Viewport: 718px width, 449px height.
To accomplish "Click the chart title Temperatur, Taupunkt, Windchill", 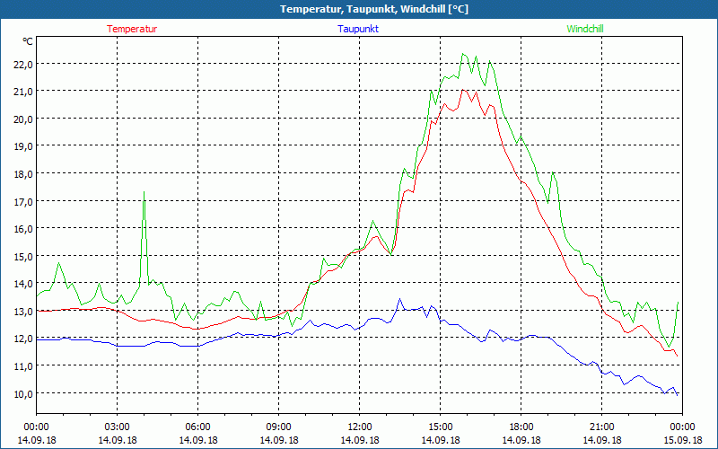I will [374, 9].
